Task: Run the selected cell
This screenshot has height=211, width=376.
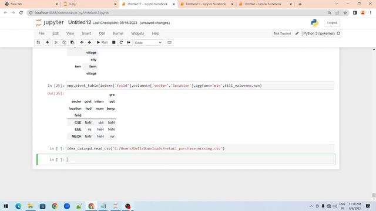Action: tap(102, 42)
